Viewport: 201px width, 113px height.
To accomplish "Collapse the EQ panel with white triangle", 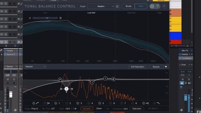I will coord(166,67).
